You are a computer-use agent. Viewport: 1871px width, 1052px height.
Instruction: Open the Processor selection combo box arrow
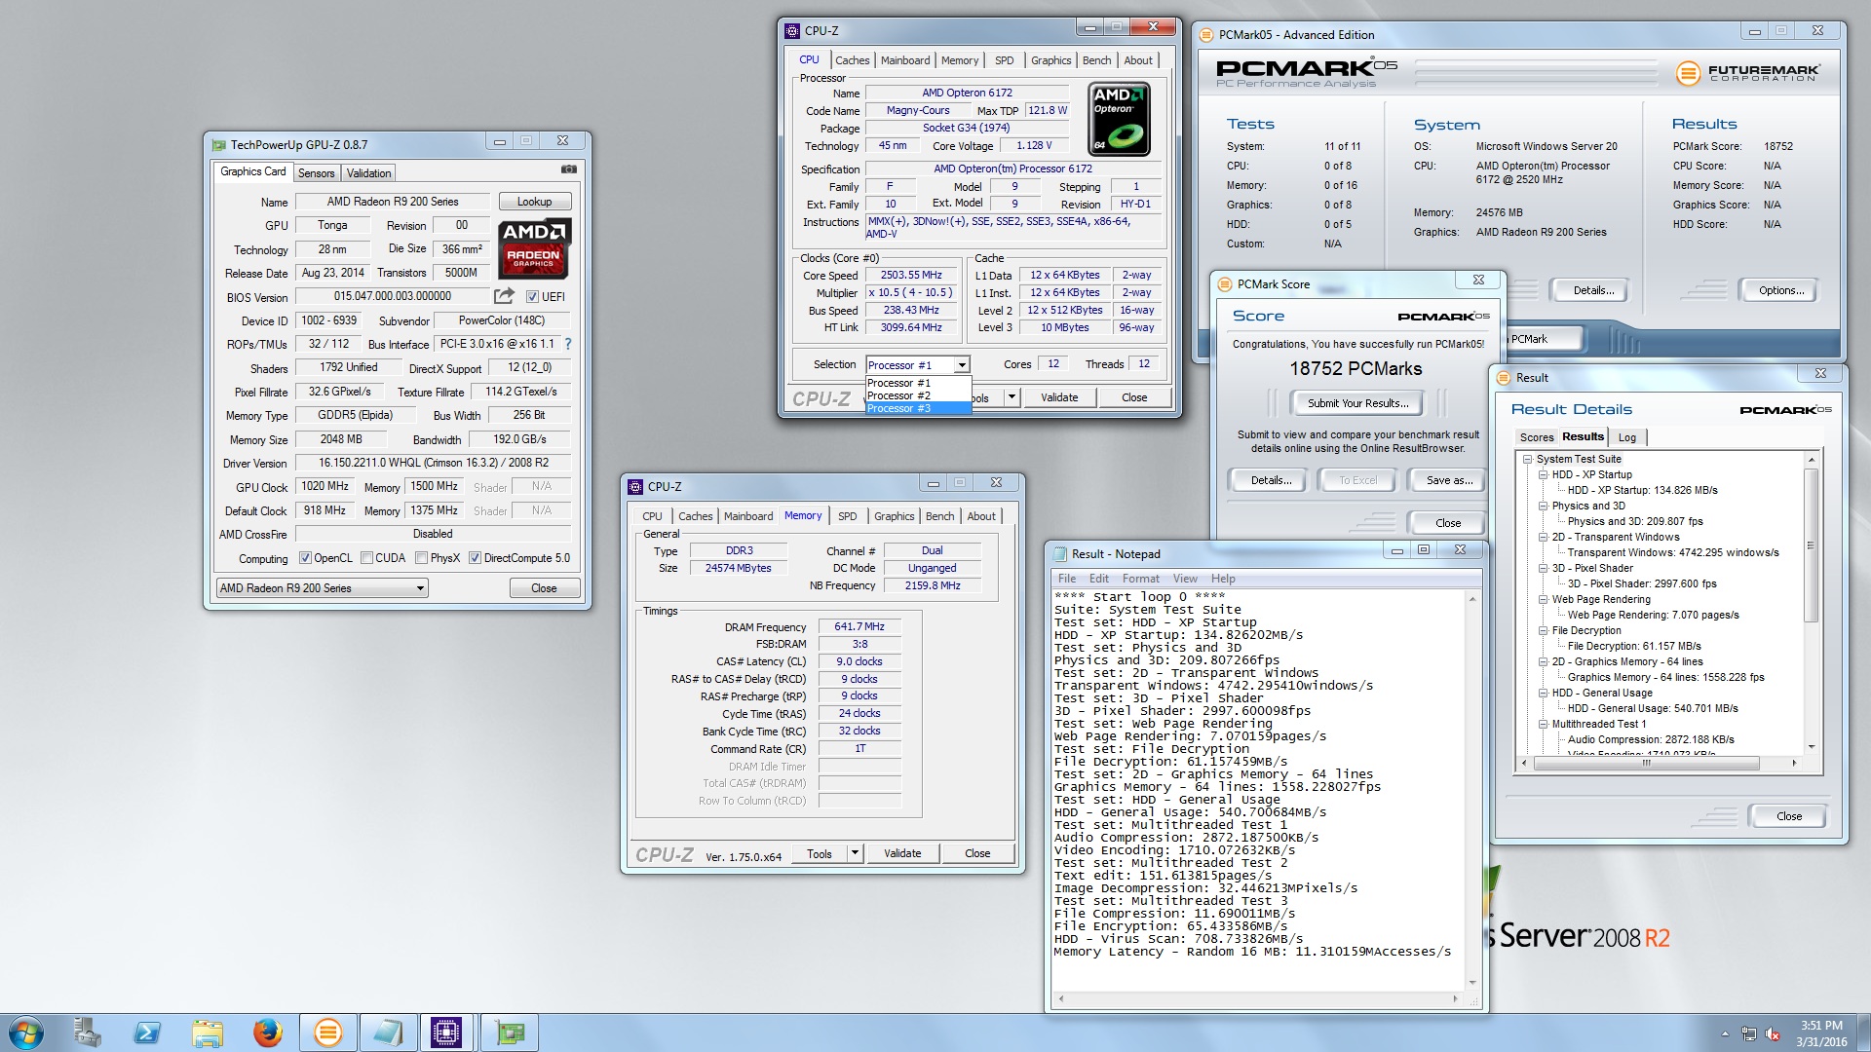point(962,365)
